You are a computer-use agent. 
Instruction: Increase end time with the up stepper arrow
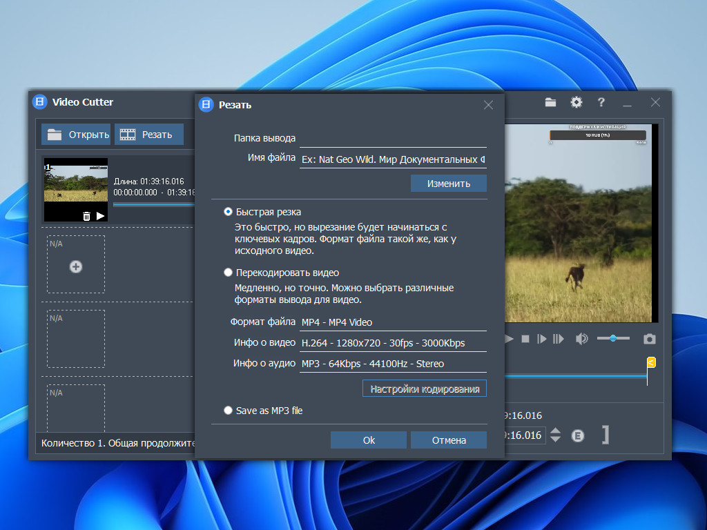click(x=556, y=431)
